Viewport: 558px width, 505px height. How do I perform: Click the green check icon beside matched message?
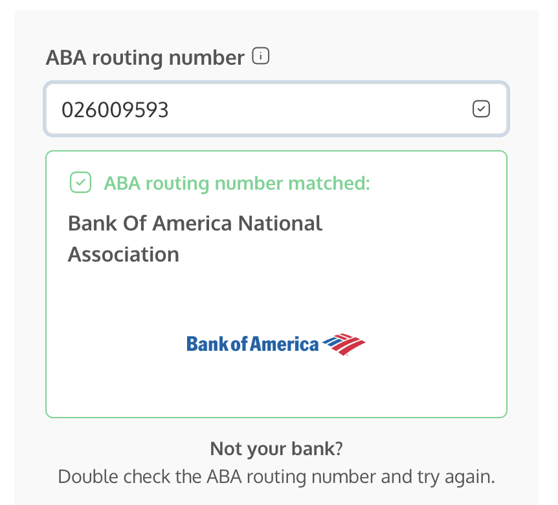tap(80, 183)
